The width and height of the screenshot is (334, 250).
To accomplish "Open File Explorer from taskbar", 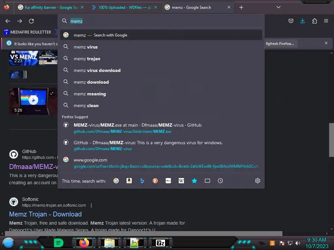I will 110,243.
